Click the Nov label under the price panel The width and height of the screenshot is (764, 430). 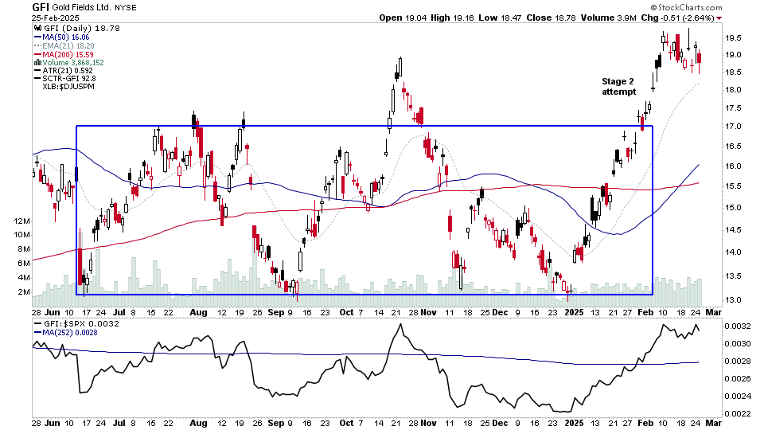point(428,312)
